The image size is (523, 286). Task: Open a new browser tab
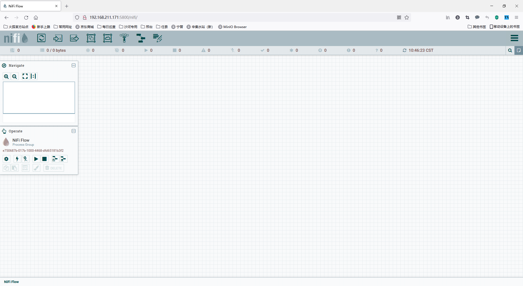tap(67, 6)
